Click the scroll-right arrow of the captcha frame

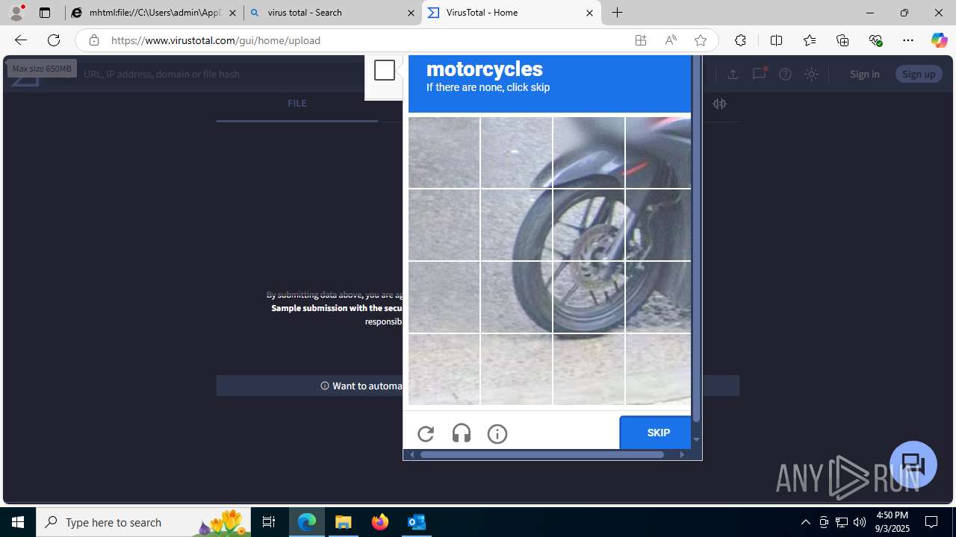pyautogui.click(x=682, y=454)
